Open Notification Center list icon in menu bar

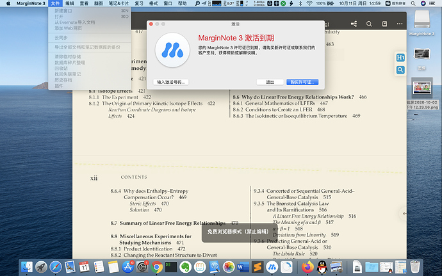[432, 3]
